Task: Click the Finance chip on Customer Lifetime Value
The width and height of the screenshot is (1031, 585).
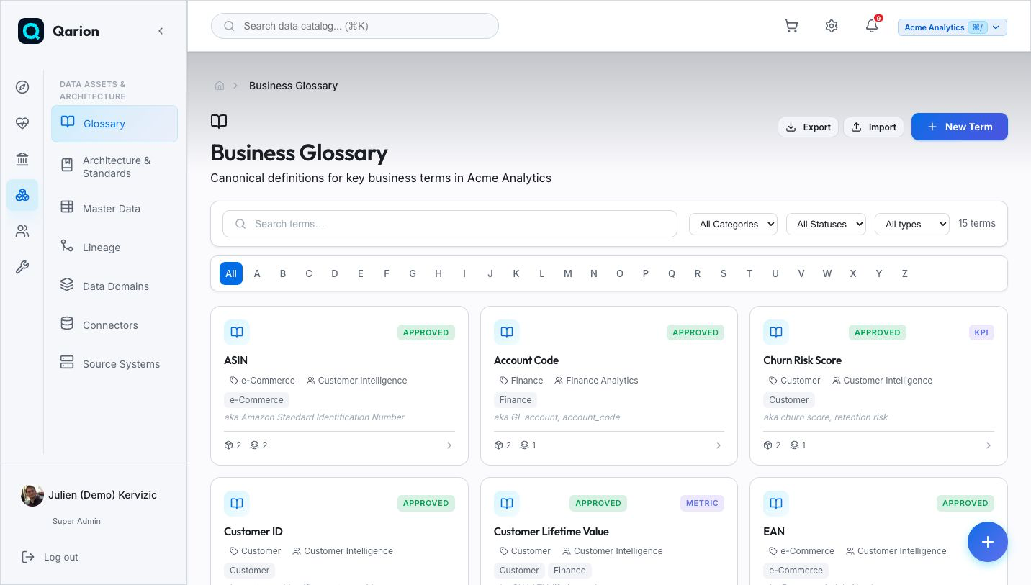Action: pos(569,571)
